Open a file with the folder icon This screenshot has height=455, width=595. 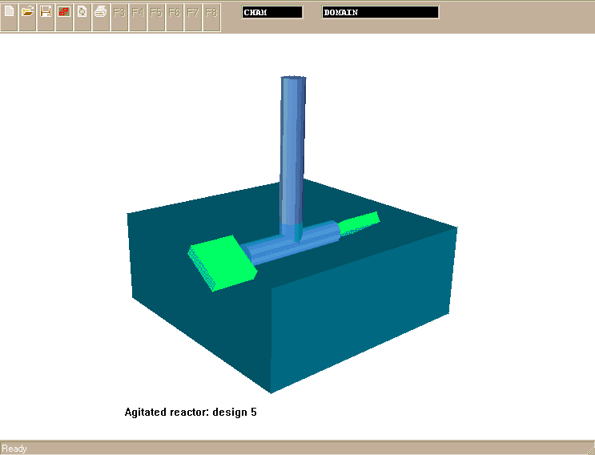point(27,13)
